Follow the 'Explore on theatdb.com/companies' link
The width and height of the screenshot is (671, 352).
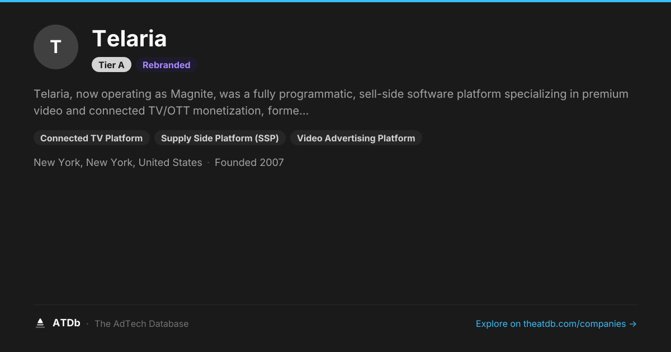point(556,324)
